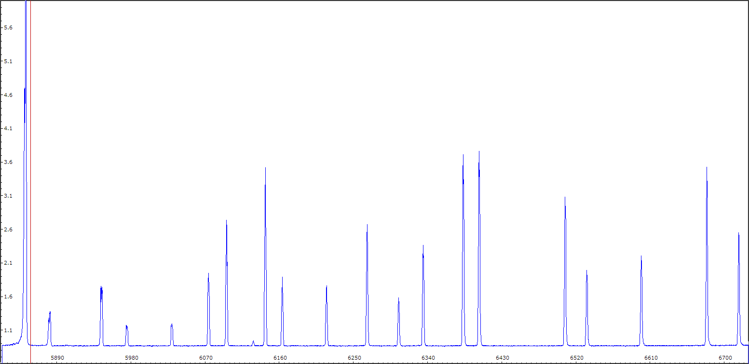Click the peak between 6250 and 6340 labels
749x364 pixels.
click(x=398, y=299)
